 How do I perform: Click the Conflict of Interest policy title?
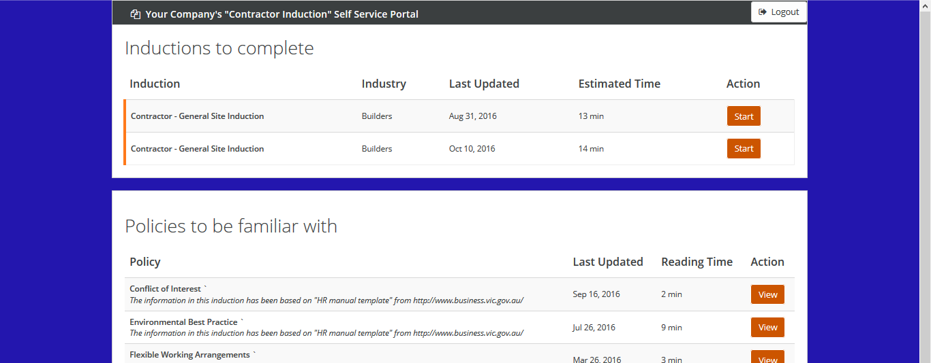165,289
